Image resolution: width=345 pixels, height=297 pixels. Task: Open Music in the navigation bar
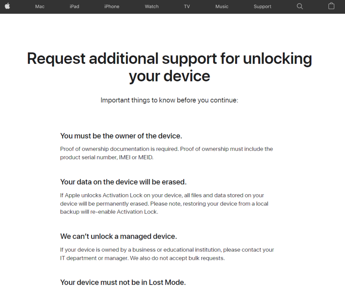tap(222, 6)
